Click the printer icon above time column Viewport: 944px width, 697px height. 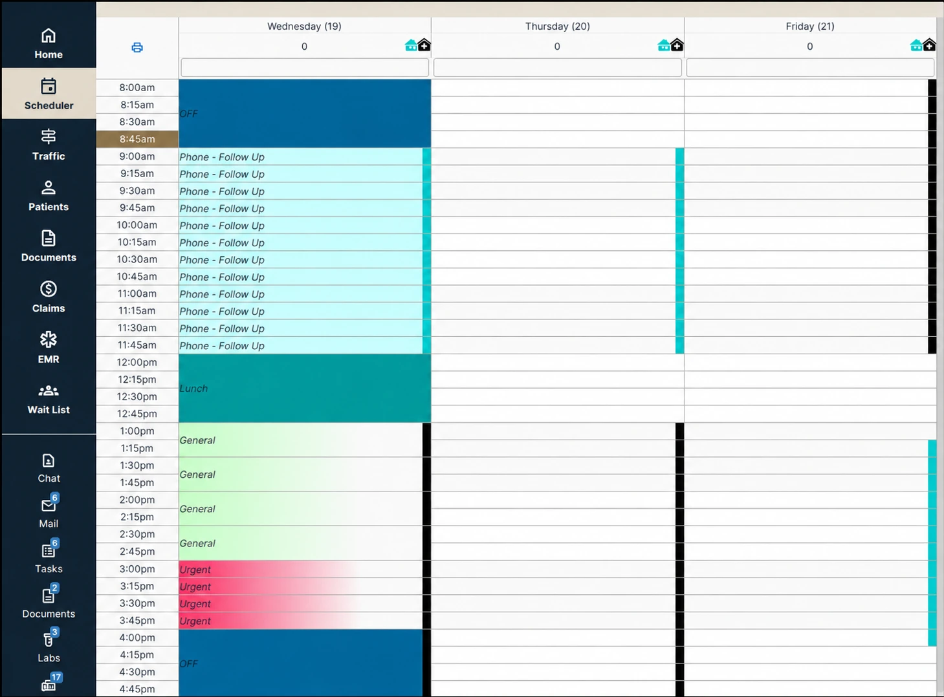pos(137,47)
